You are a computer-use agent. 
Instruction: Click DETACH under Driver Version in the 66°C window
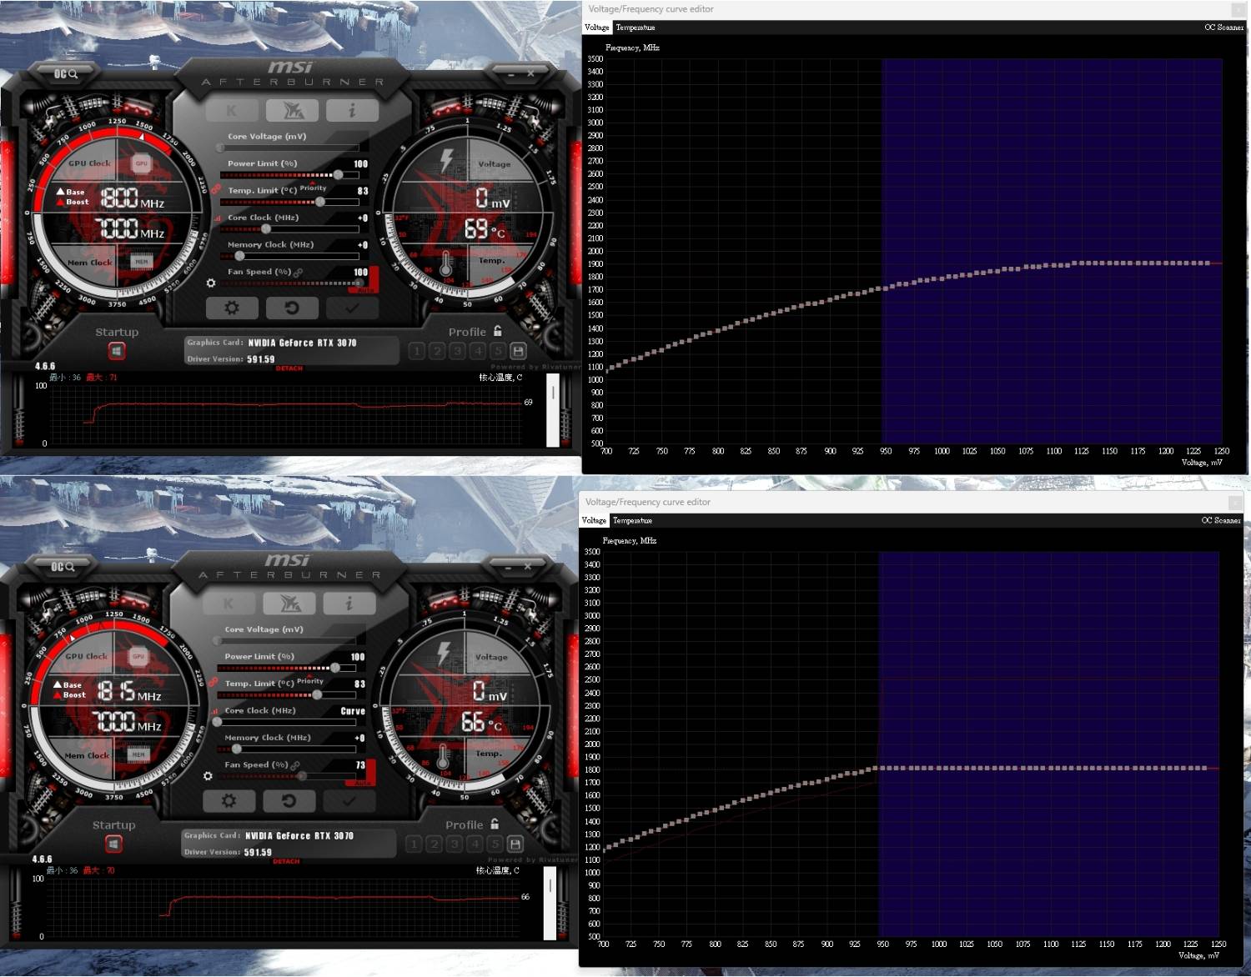[x=286, y=861]
